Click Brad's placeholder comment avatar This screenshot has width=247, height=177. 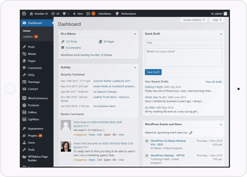coord(66,125)
